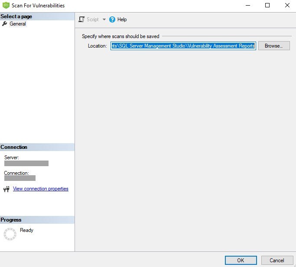Viewport: 296px width, 267px height.
Task: Click the Select a page header
Action: (x=16, y=16)
